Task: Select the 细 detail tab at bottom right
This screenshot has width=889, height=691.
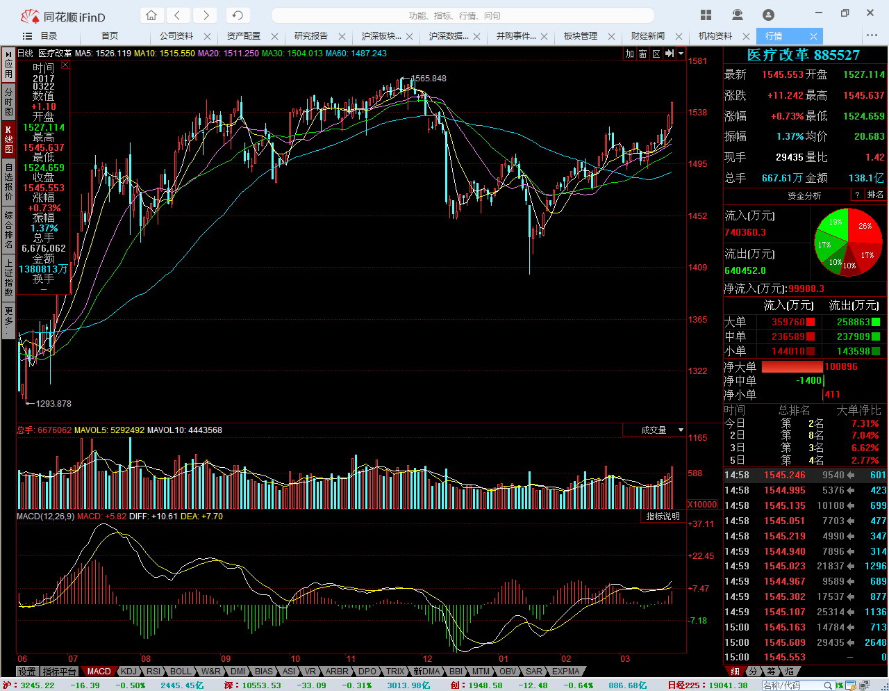Action: tap(735, 672)
